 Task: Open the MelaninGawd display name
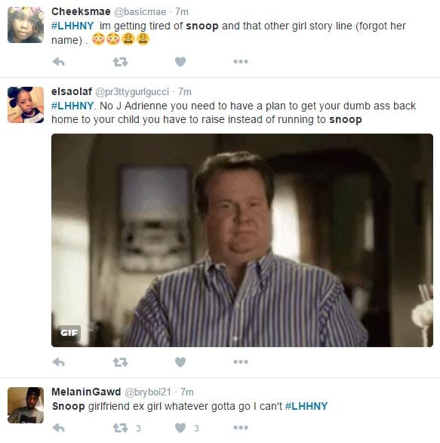86,392
